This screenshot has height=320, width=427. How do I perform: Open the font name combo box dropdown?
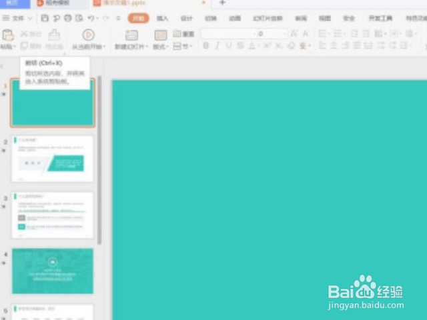pos(254,33)
